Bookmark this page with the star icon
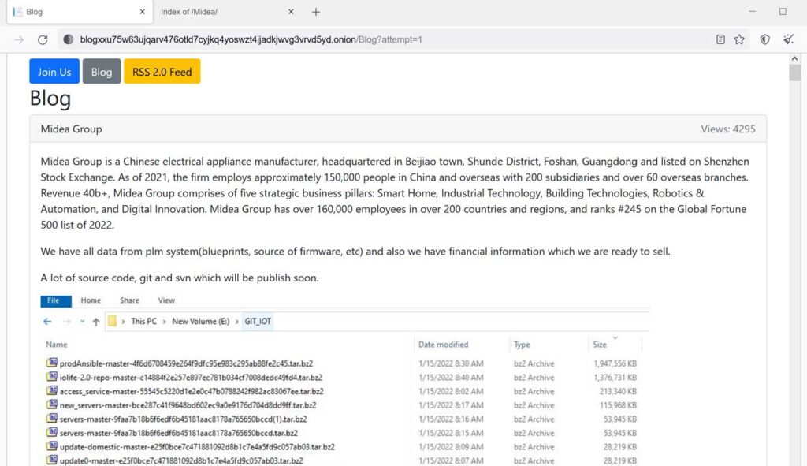The height and width of the screenshot is (466, 807). [739, 39]
